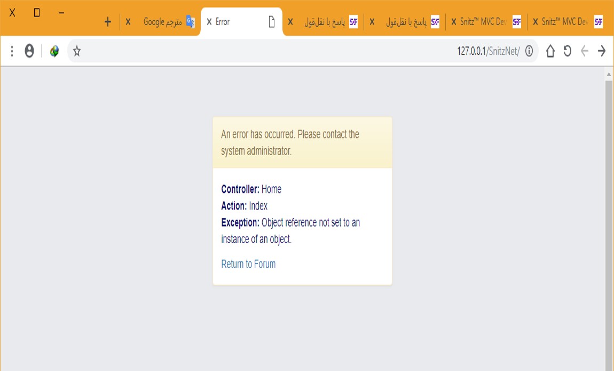
Task: Click the user profile avatar icon
Action: tap(29, 51)
